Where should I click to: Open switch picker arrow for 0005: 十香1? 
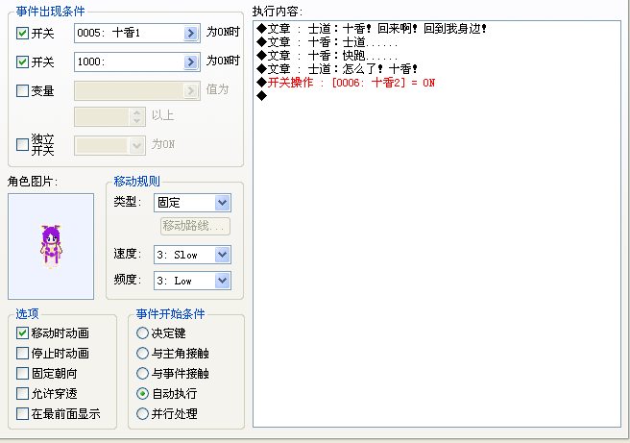[x=191, y=33]
